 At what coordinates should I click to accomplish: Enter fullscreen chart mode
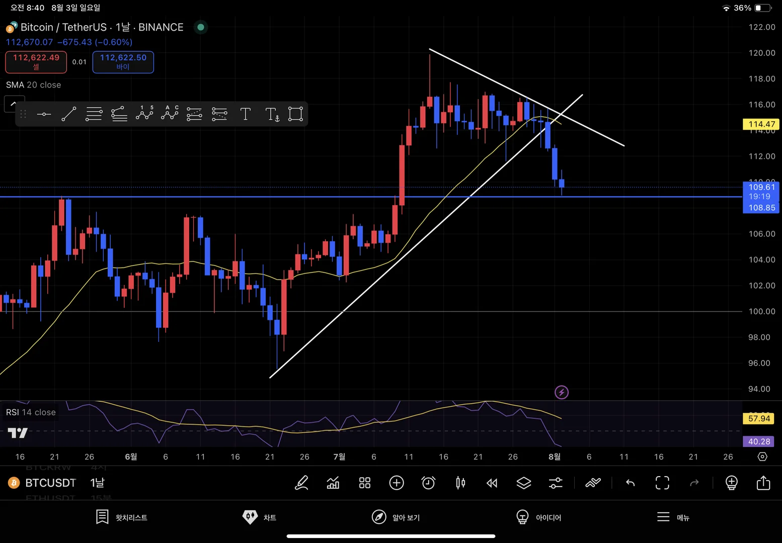662,483
